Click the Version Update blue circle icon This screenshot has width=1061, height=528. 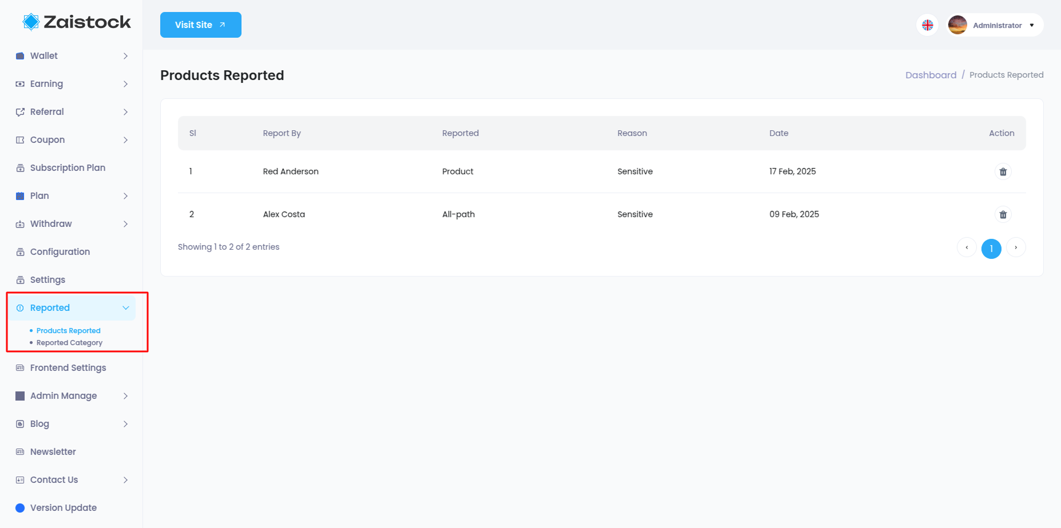[20, 508]
